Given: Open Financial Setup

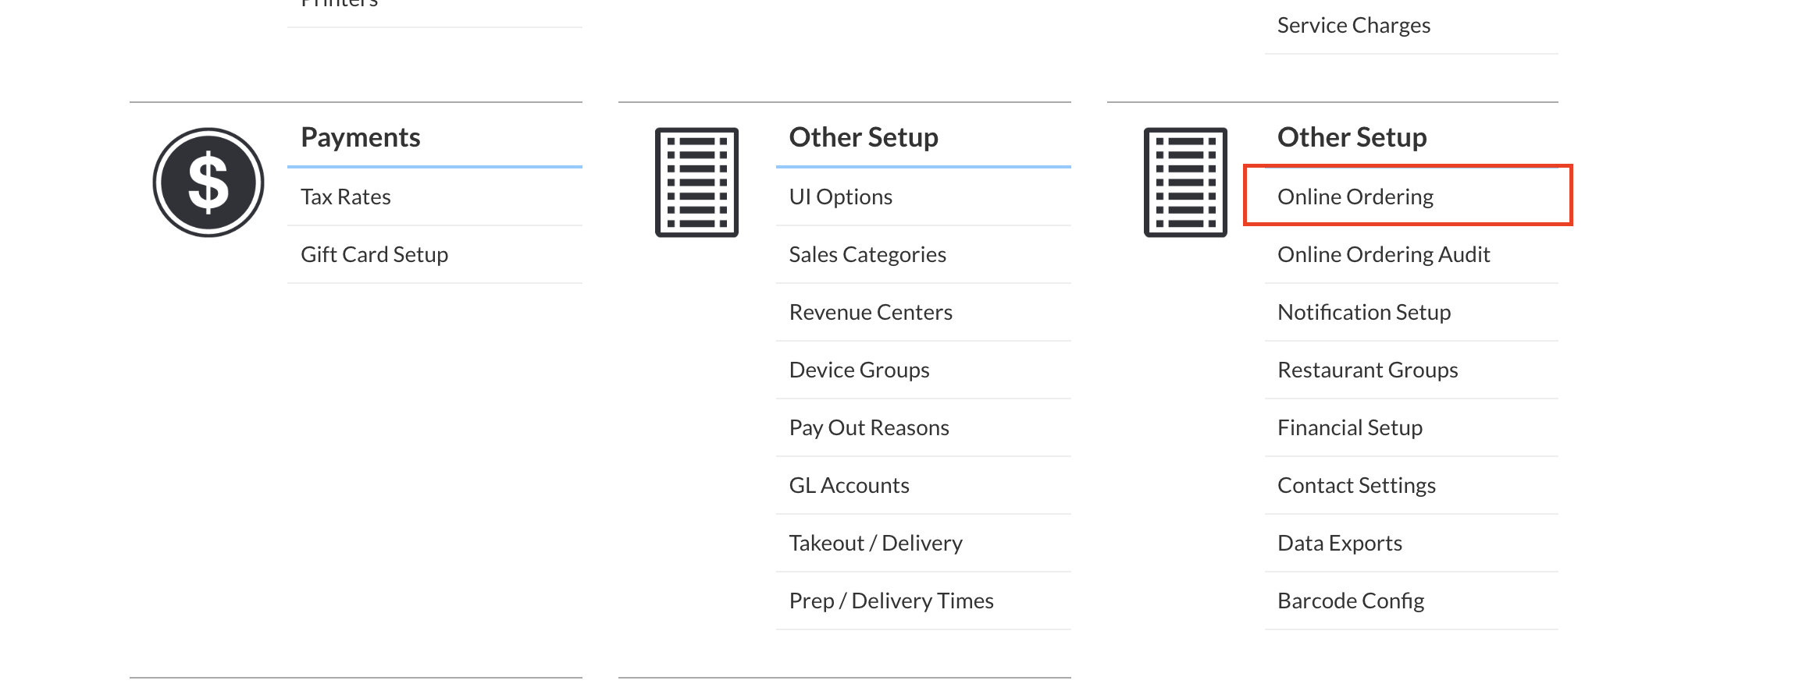Looking at the screenshot, I should pos(1350,427).
